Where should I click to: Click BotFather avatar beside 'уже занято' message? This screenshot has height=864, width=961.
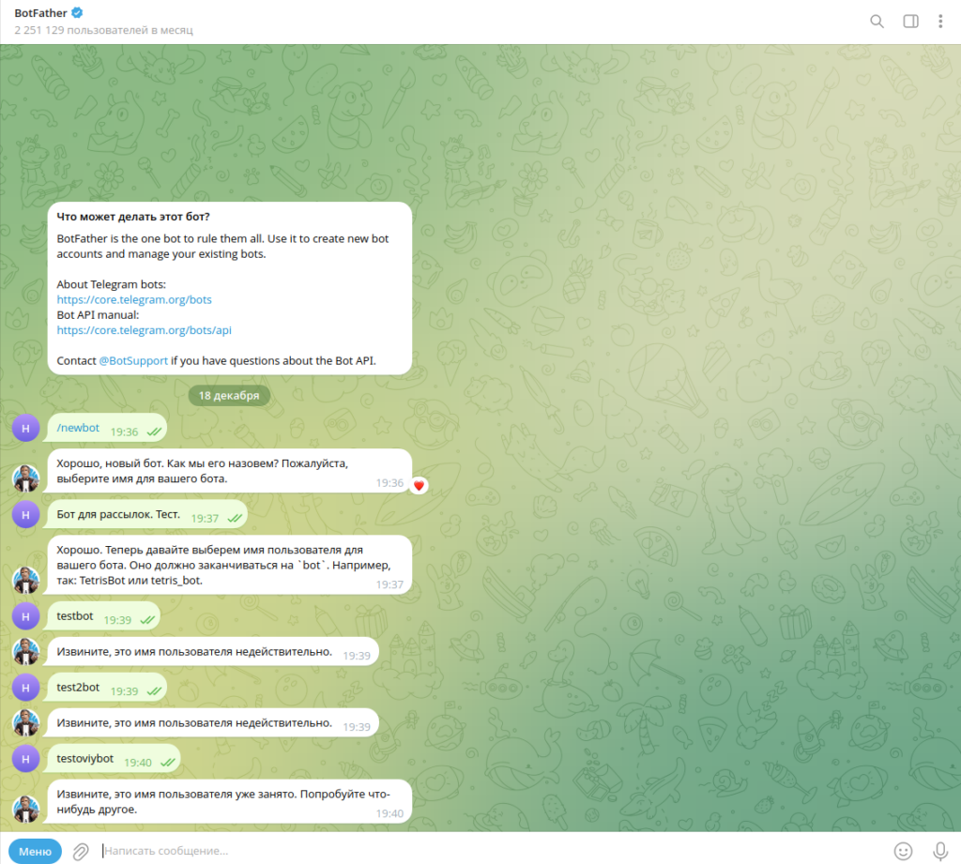(x=25, y=810)
